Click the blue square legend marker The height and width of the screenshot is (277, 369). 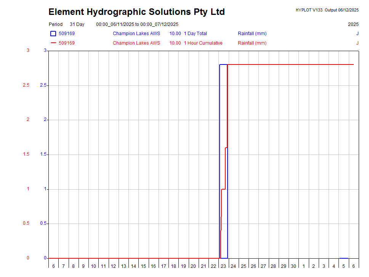pyautogui.click(x=53, y=34)
